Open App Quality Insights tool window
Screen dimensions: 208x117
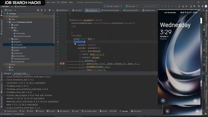click(x=89, y=111)
